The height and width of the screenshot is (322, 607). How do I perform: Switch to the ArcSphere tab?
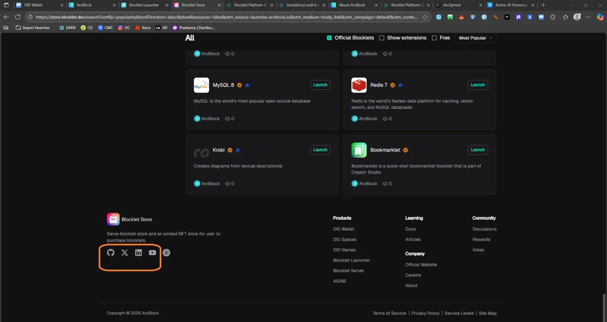click(x=459, y=5)
